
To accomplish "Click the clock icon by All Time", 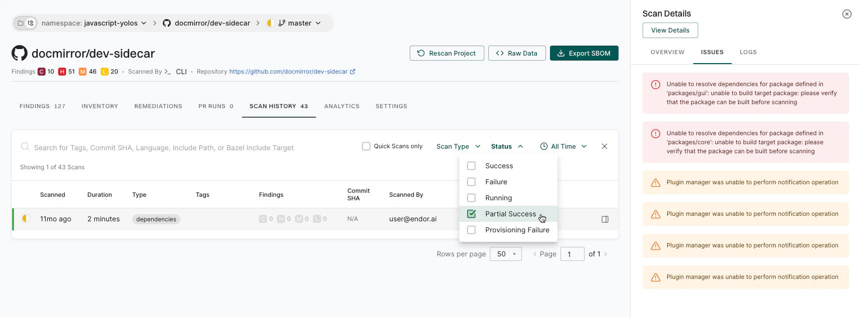I will coord(544,146).
